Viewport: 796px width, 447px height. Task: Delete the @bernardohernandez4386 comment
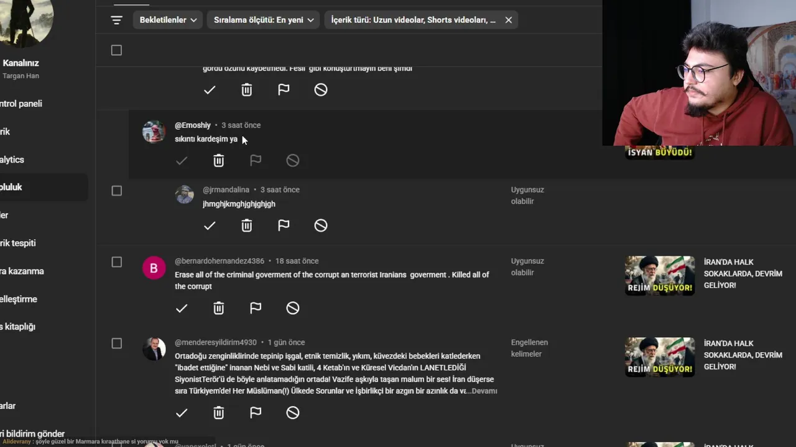219,308
